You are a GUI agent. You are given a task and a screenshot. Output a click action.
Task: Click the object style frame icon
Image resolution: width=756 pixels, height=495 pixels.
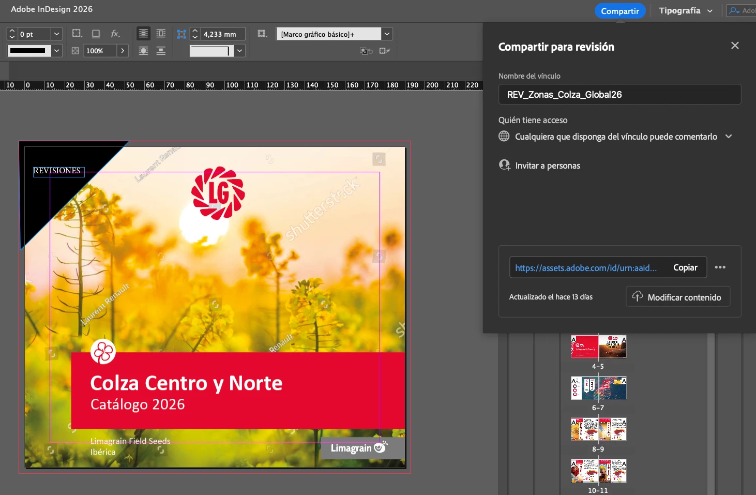click(x=262, y=34)
